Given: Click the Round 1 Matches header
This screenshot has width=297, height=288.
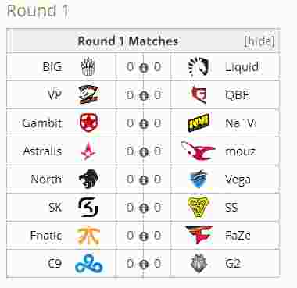Looking at the screenshot, I should pos(128,41).
